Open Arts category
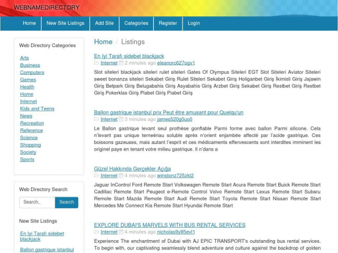 click(x=24, y=58)
